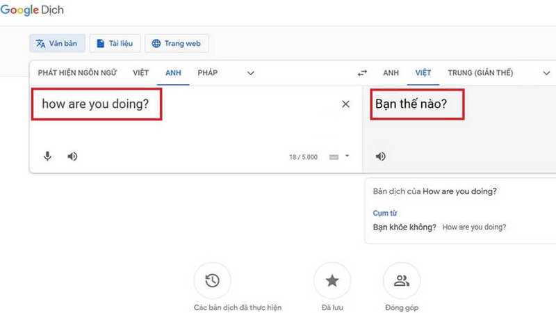
Task: Switch to Trang web translation
Action: click(177, 43)
